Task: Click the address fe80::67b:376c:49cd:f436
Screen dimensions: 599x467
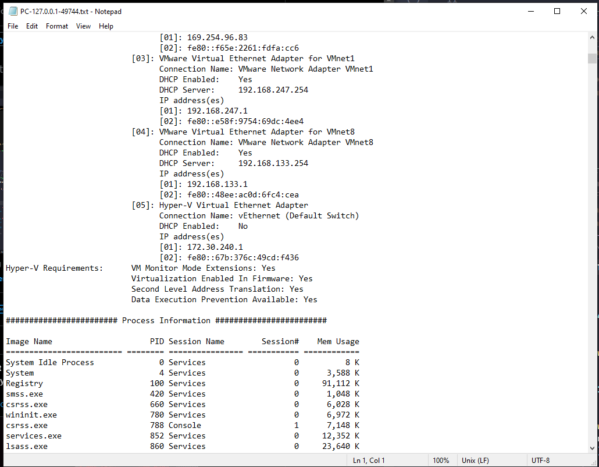Action: tap(243, 257)
